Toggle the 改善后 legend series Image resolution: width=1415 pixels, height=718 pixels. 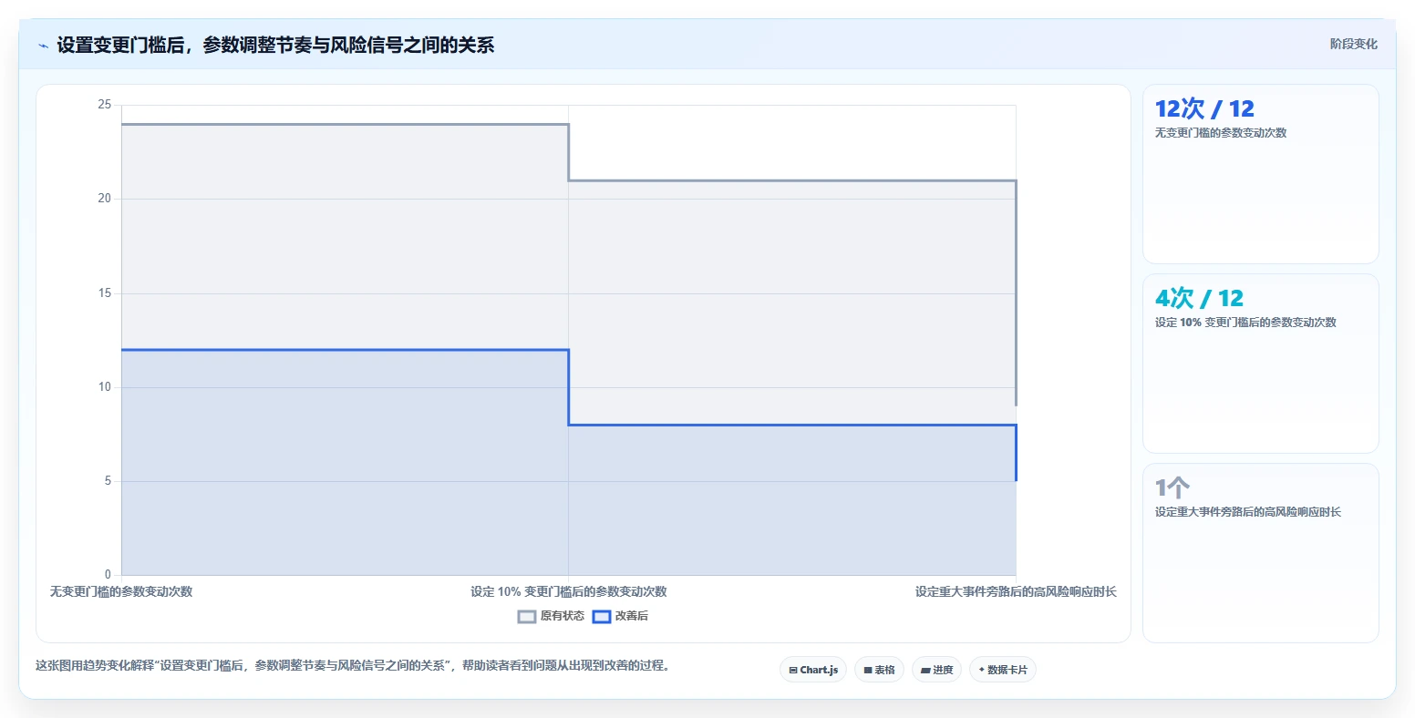click(x=621, y=616)
